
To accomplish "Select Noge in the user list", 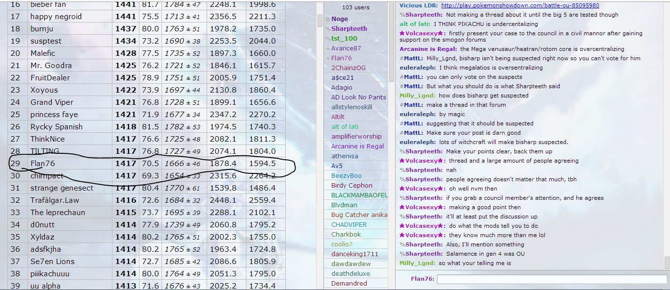I will click(x=339, y=19).
